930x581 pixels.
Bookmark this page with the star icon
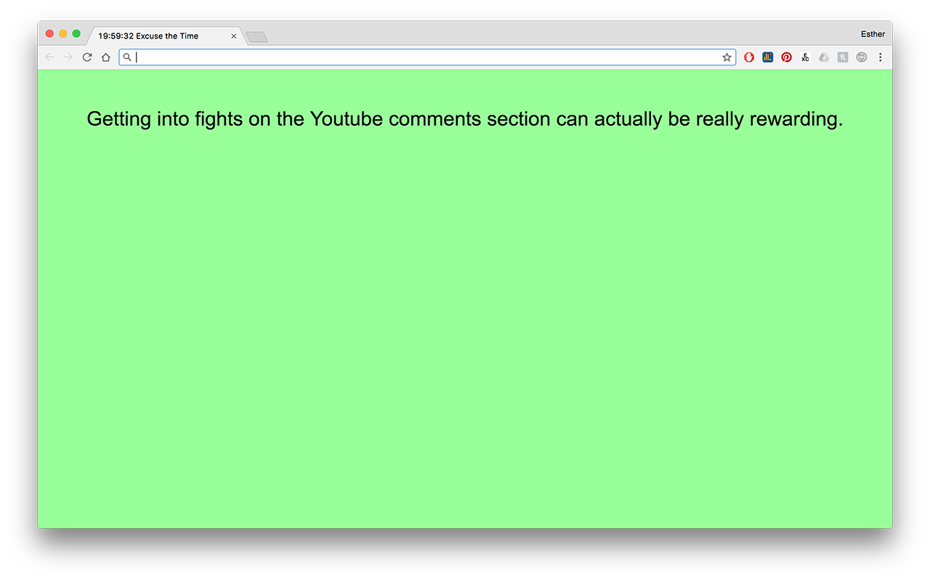click(727, 57)
